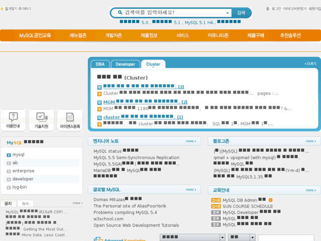The width and height of the screenshot is (321, 241).
Task: Click the Q icon beside MGM question
Action: (99, 102)
